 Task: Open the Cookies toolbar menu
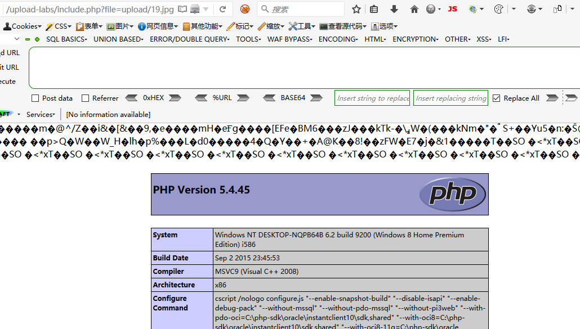(23, 26)
